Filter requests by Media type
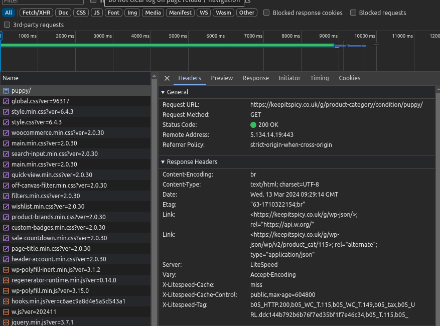The width and height of the screenshot is (440, 326). pyautogui.click(x=153, y=13)
